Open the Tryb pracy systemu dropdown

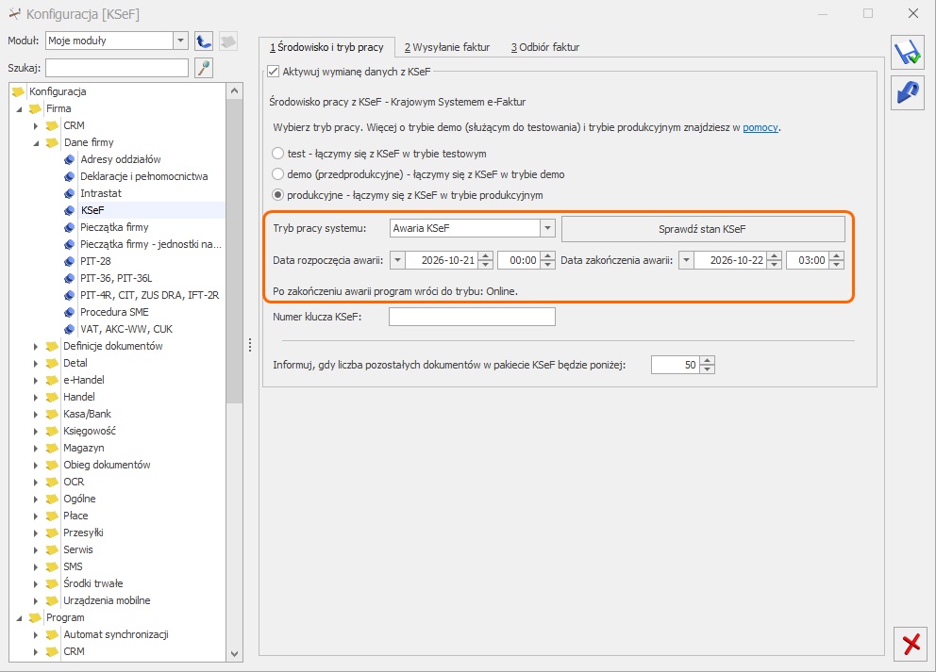click(x=547, y=228)
